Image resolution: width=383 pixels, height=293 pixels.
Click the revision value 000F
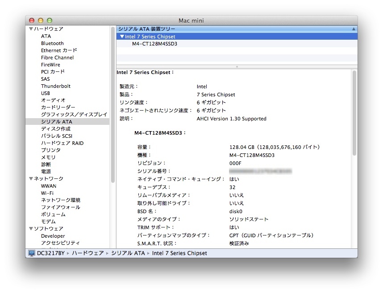(x=235, y=163)
